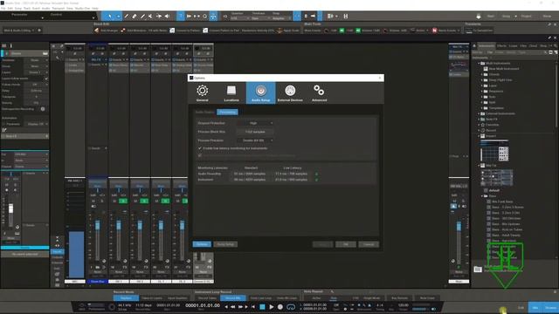
Task: Open the File menu
Action: (x=3, y=8)
